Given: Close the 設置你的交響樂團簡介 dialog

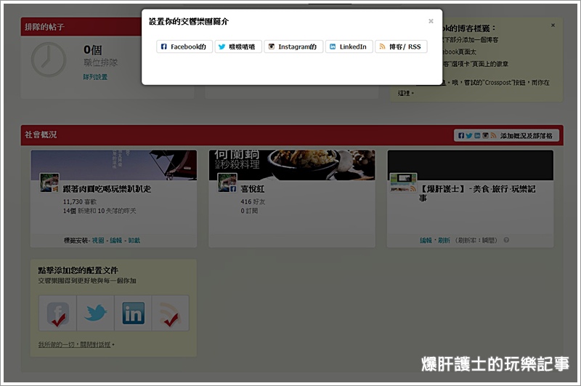Looking at the screenshot, I should click(431, 21).
